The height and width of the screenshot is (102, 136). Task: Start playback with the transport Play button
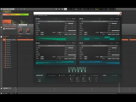pos(59,9)
